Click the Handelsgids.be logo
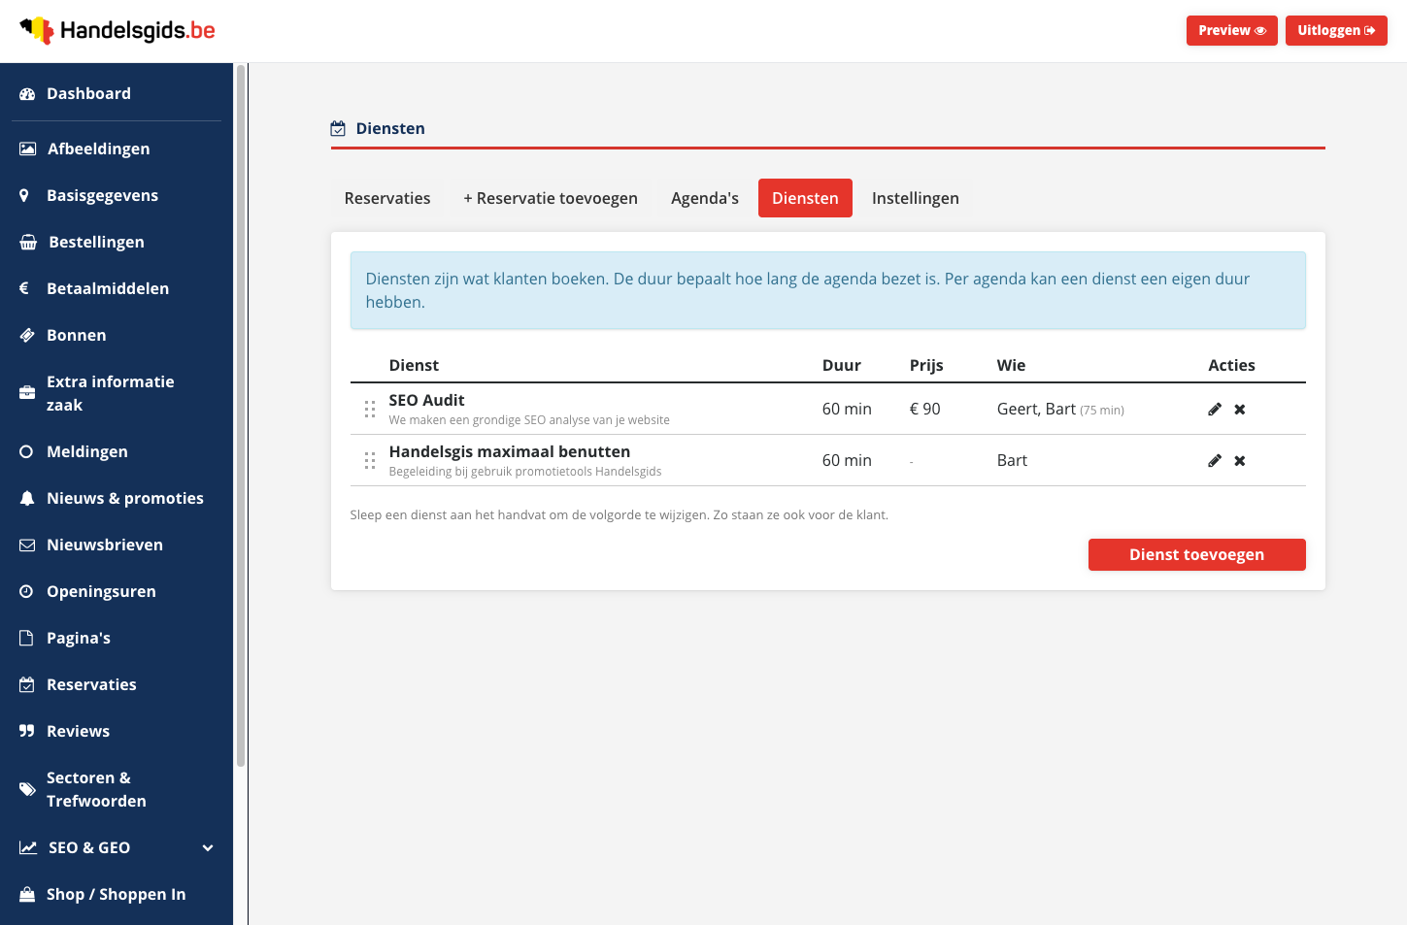 click(x=117, y=31)
